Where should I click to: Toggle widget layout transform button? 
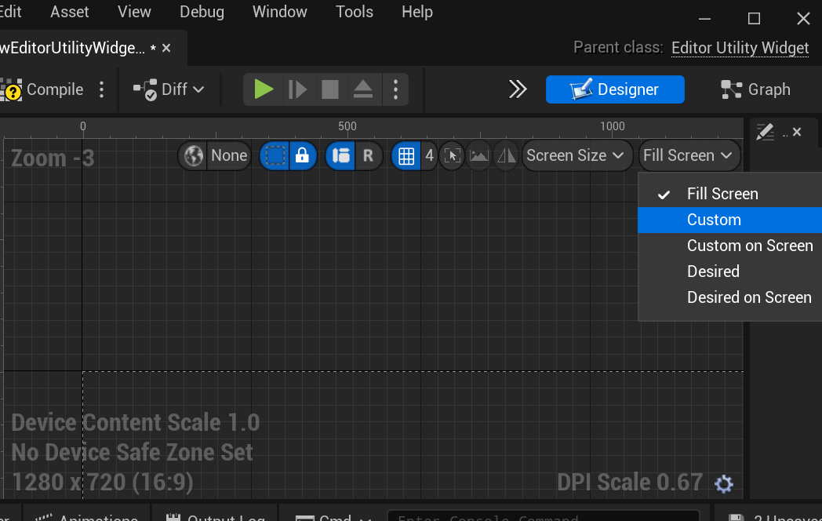340,156
